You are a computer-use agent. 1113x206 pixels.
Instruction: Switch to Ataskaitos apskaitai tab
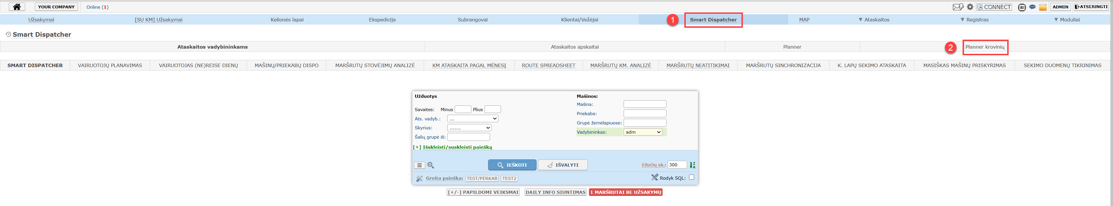(575, 47)
